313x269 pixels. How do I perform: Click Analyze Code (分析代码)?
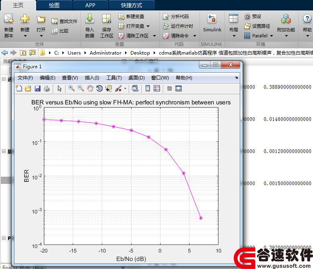(176, 16)
